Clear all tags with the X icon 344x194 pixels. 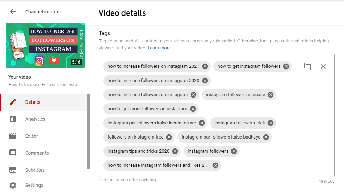(x=323, y=66)
